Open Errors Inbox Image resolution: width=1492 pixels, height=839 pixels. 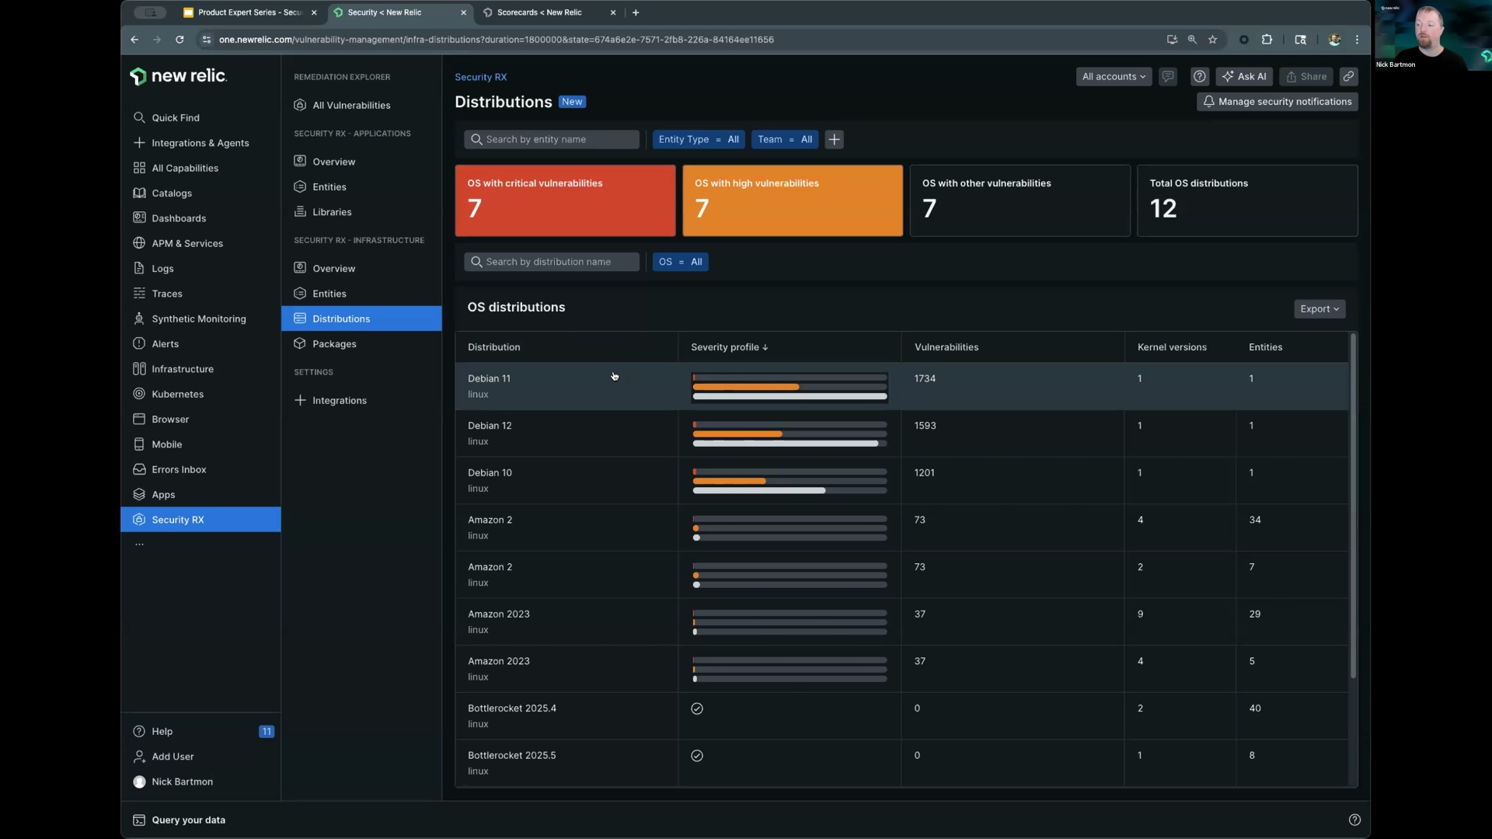coord(178,469)
